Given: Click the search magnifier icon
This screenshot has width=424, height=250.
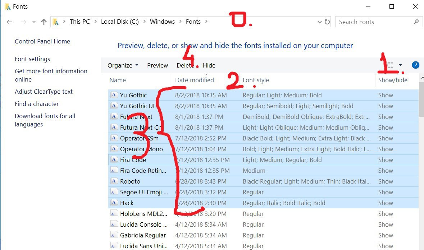Looking at the screenshot, I should 416,22.
